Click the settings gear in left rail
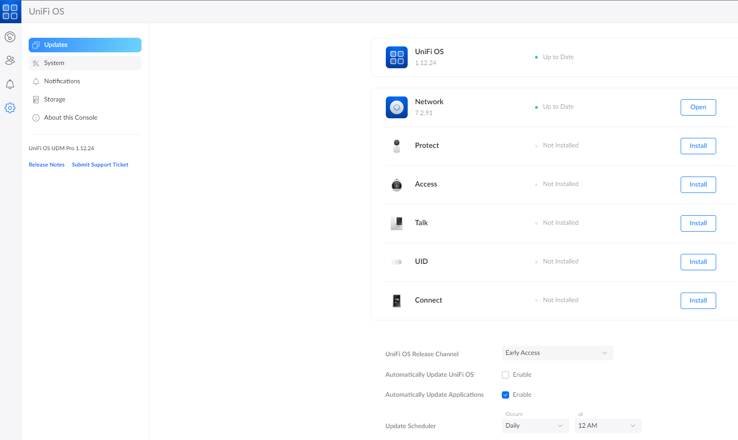 [x=10, y=108]
